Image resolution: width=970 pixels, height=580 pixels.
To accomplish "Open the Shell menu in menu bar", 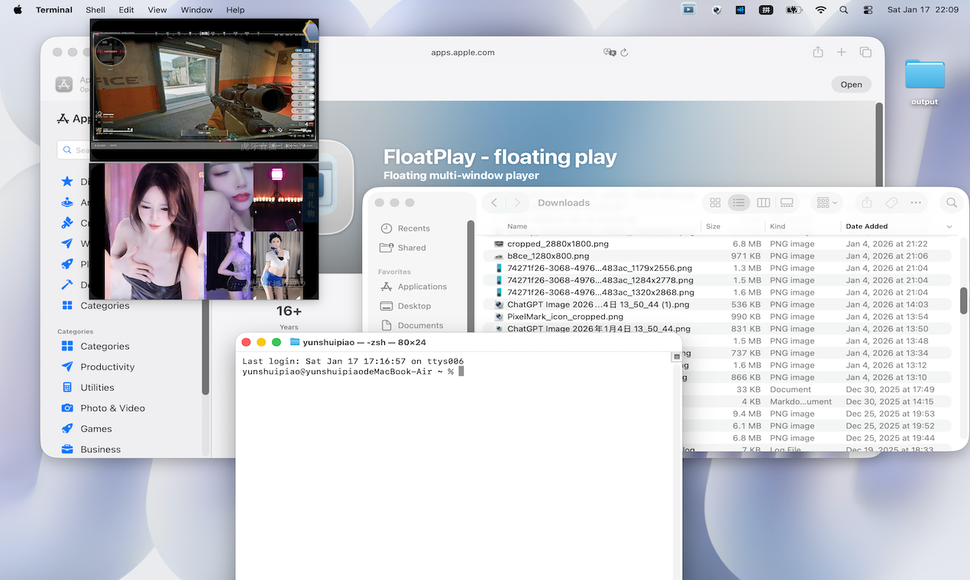I will click(x=95, y=10).
